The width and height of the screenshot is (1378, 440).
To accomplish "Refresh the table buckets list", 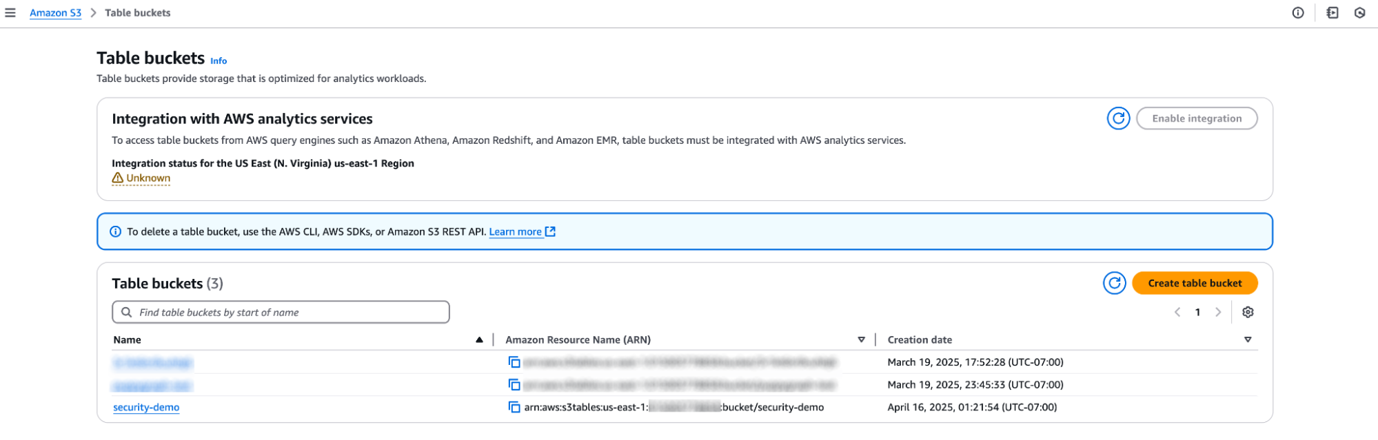I will (1114, 283).
